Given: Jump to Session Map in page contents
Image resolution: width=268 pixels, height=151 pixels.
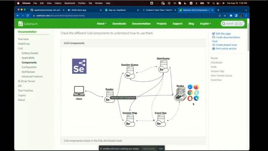Looking at the screenshot, I should [217, 71].
